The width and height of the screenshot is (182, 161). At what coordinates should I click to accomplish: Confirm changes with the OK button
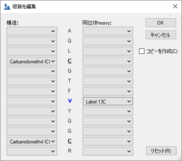[x=161, y=23]
